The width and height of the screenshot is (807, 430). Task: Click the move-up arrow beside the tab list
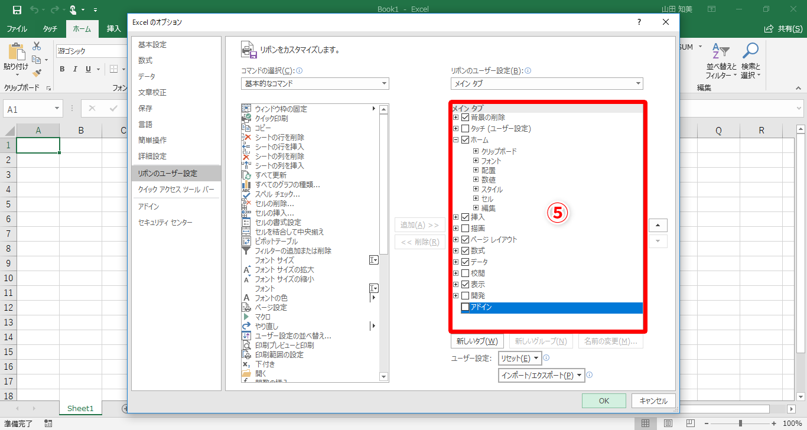[658, 225]
